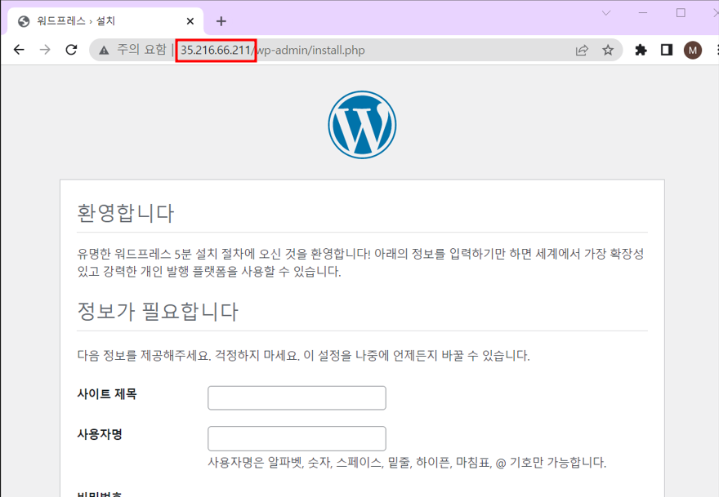Open the M profile avatar

tap(692, 50)
